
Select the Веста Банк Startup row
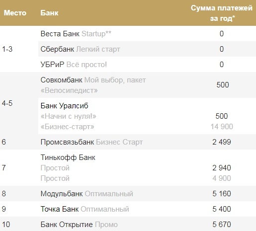147,34
